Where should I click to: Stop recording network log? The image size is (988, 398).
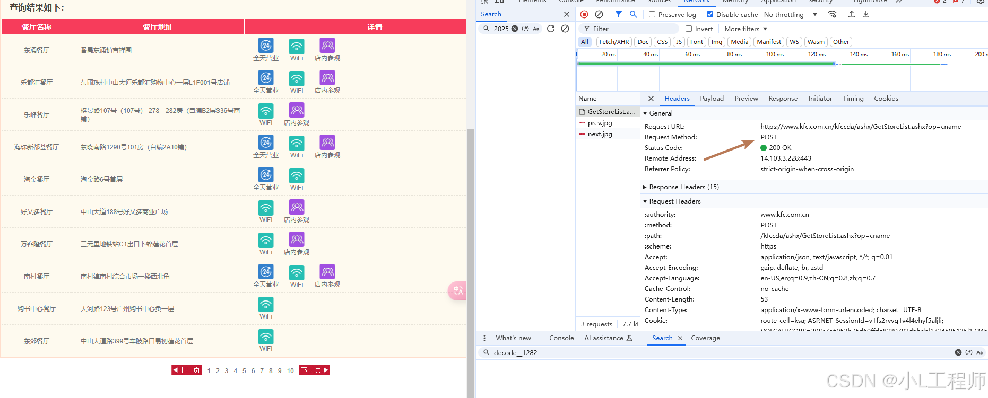click(584, 14)
